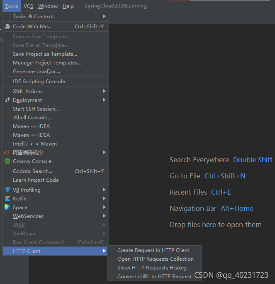Click 'Drop files here to open them' text
Image resolution: width=275 pixels, height=284 pixels.
point(216,225)
